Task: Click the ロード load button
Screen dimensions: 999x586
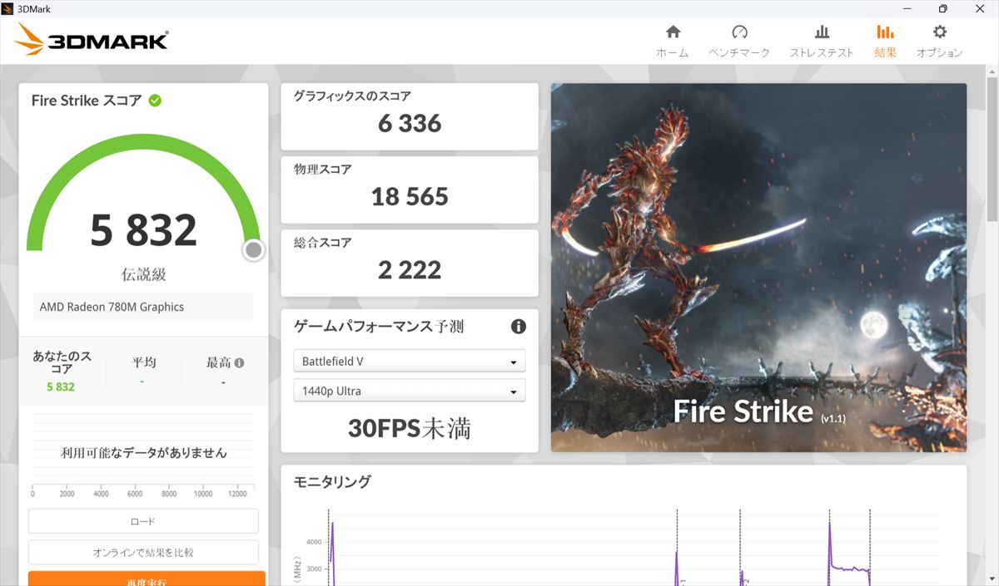Action: pos(143,521)
